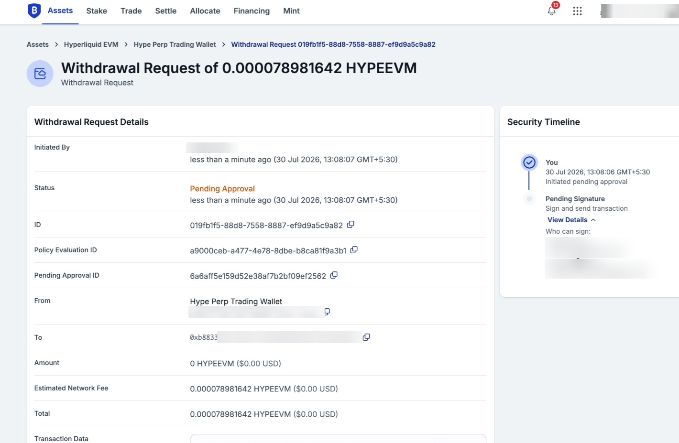Collapse View Details in Security Timeline
The height and width of the screenshot is (443, 679).
571,220
